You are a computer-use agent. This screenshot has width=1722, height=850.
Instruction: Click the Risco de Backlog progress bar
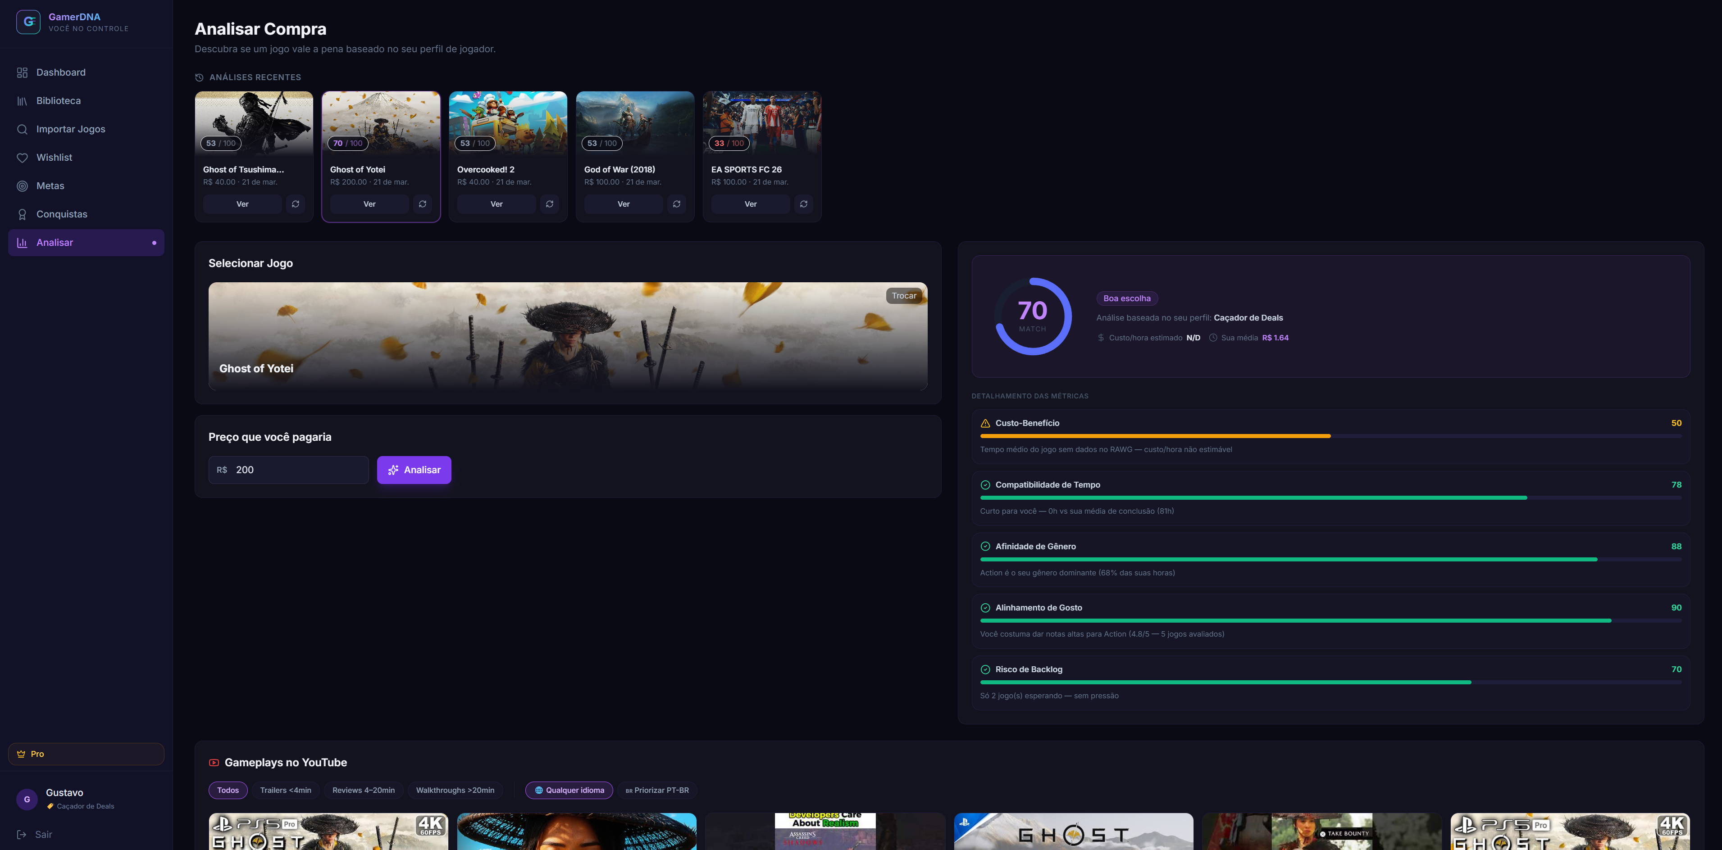coord(1330,682)
